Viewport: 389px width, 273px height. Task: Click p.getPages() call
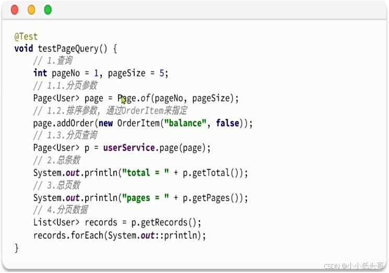213,198
